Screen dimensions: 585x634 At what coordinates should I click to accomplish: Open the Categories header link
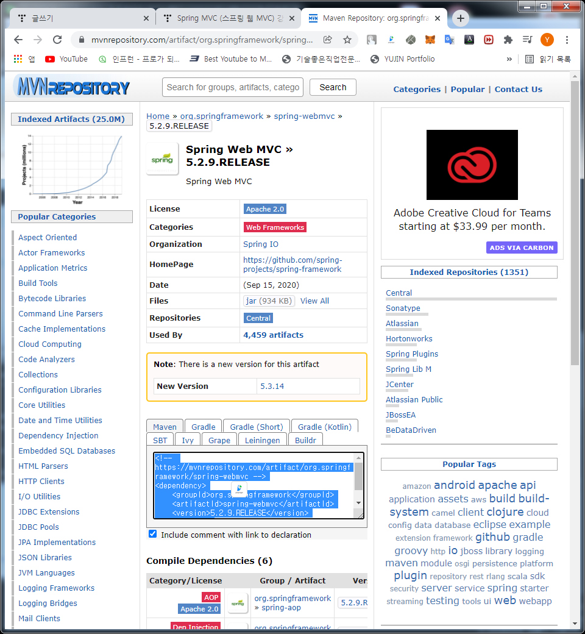(x=417, y=90)
